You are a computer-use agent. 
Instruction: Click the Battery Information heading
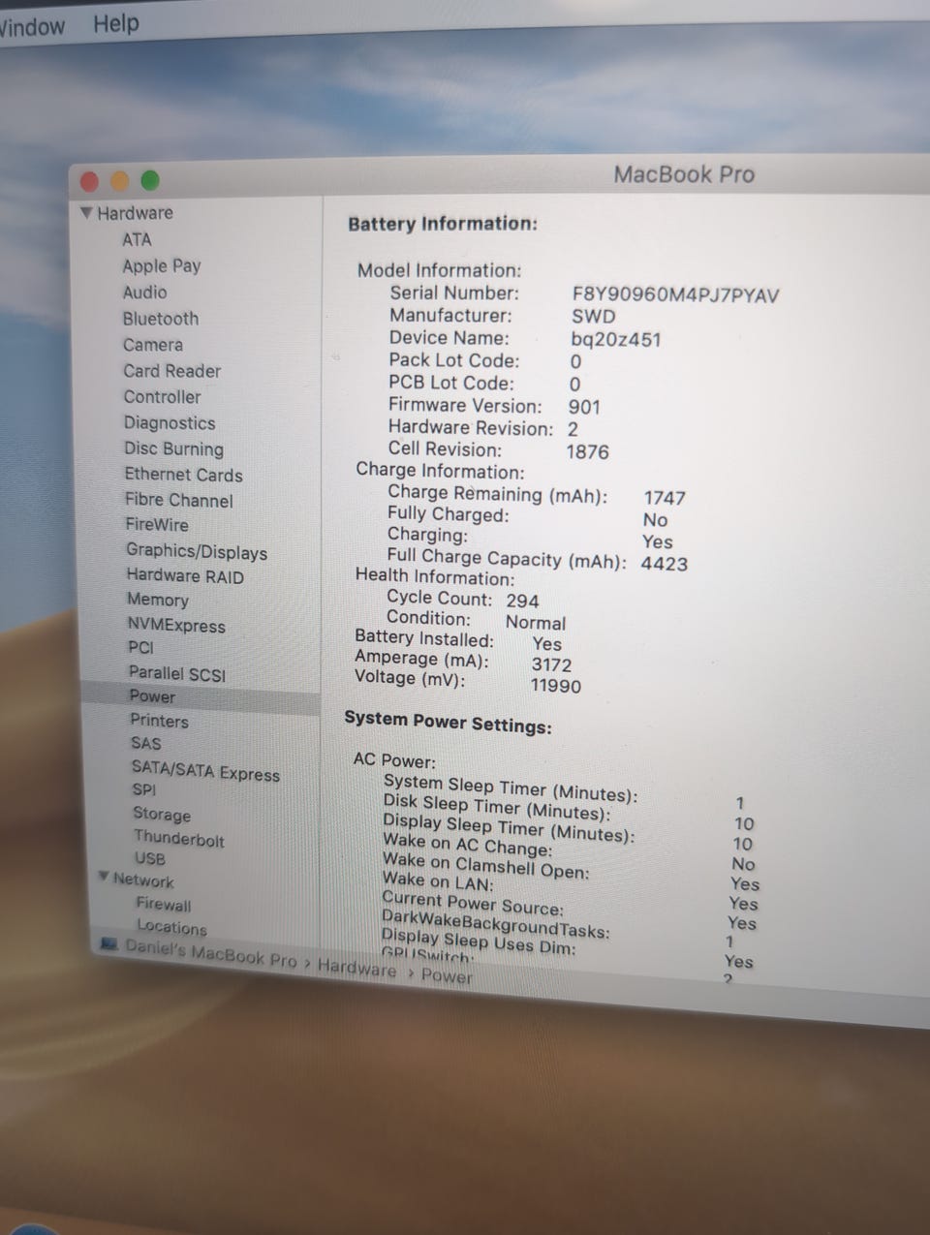click(x=443, y=224)
